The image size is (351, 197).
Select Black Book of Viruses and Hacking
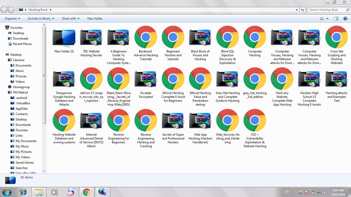click(x=200, y=43)
